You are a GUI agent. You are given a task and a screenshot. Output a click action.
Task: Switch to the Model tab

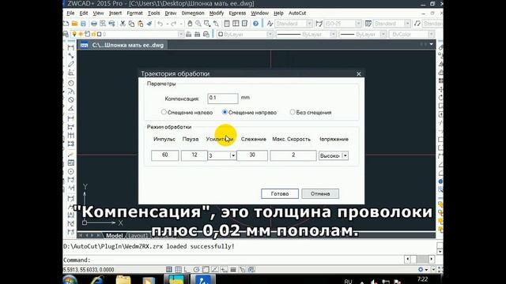114,235
